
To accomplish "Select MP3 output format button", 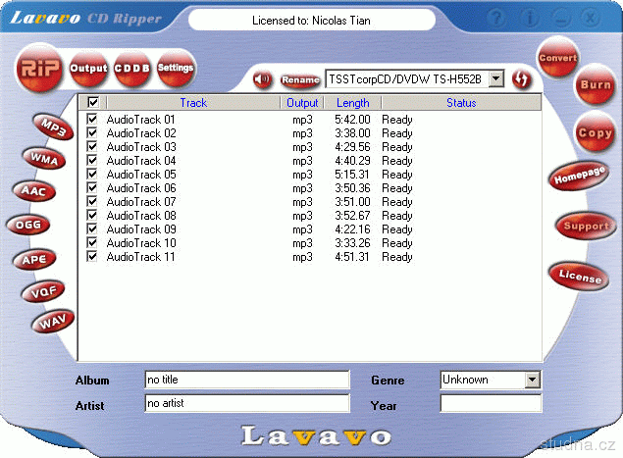I will pos(54,127).
